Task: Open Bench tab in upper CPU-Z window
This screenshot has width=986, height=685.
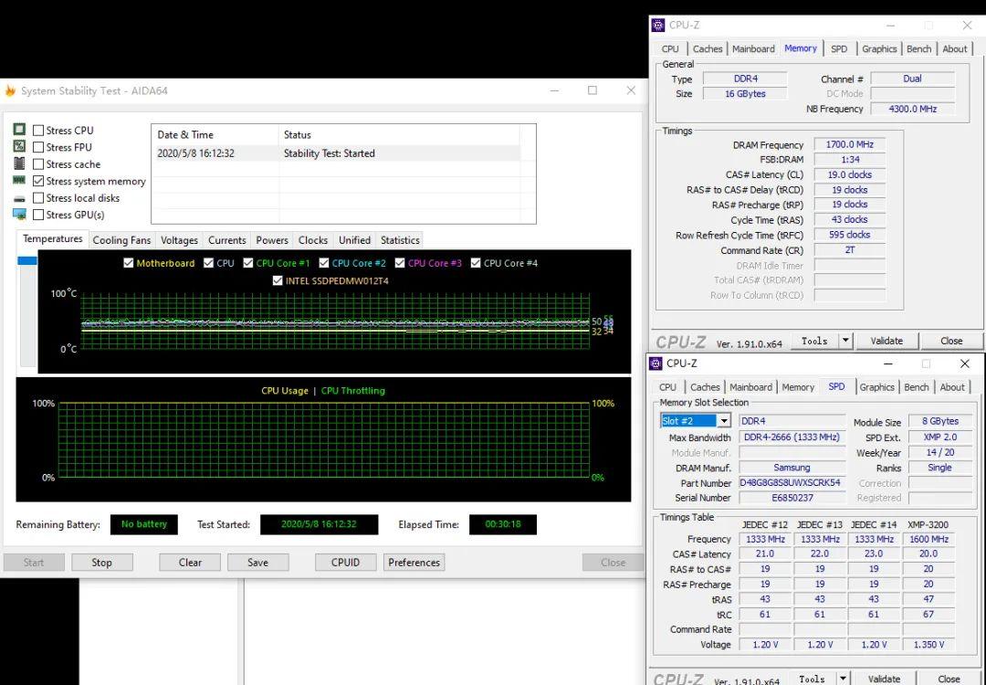Action: (918, 49)
